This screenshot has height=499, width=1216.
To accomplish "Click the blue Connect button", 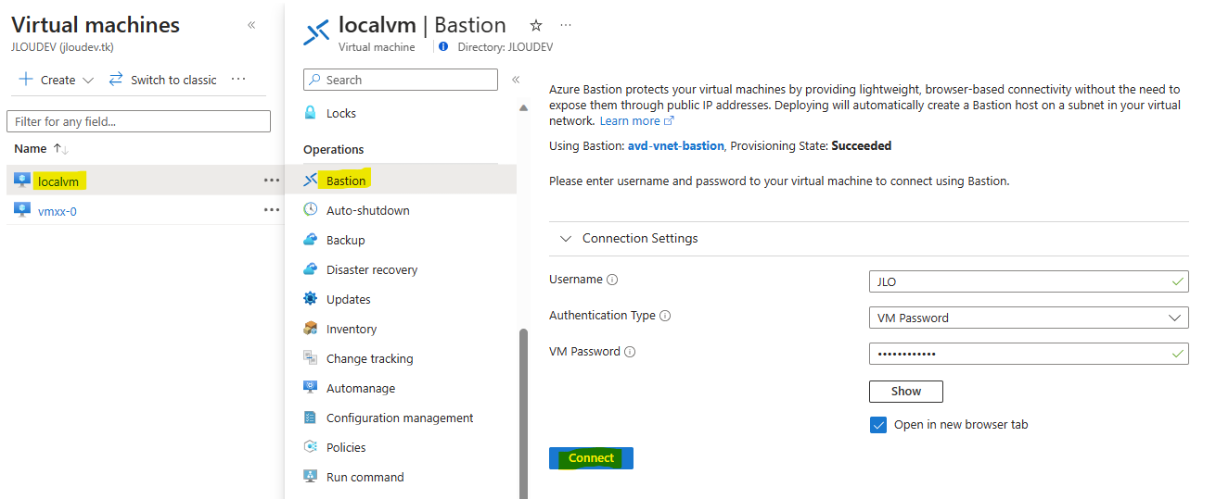I will coord(591,458).
